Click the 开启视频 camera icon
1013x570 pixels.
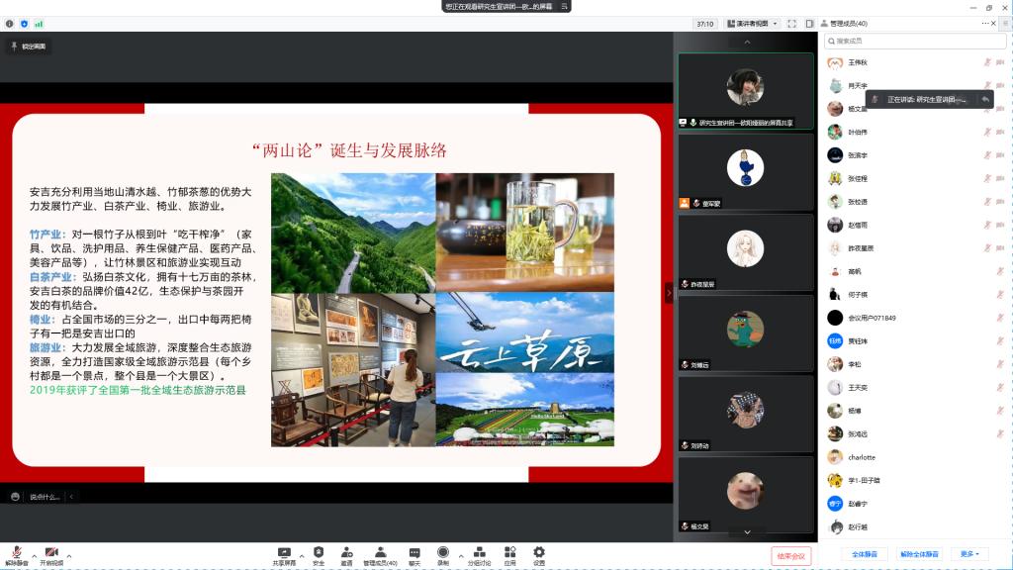[x=51, y=552]
